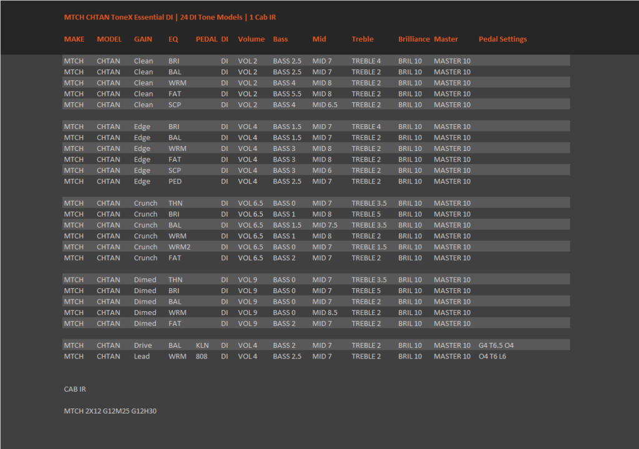Click VOL 4 in Edge BAL row
This screenshot has width=639, height=449.
pyautogui.click(x=247, y=138)
